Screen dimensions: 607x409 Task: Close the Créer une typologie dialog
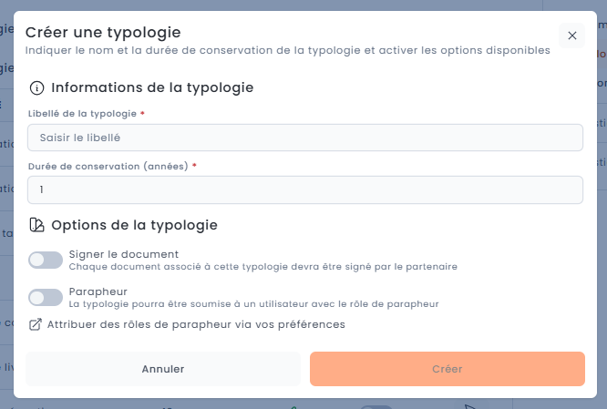571,36
